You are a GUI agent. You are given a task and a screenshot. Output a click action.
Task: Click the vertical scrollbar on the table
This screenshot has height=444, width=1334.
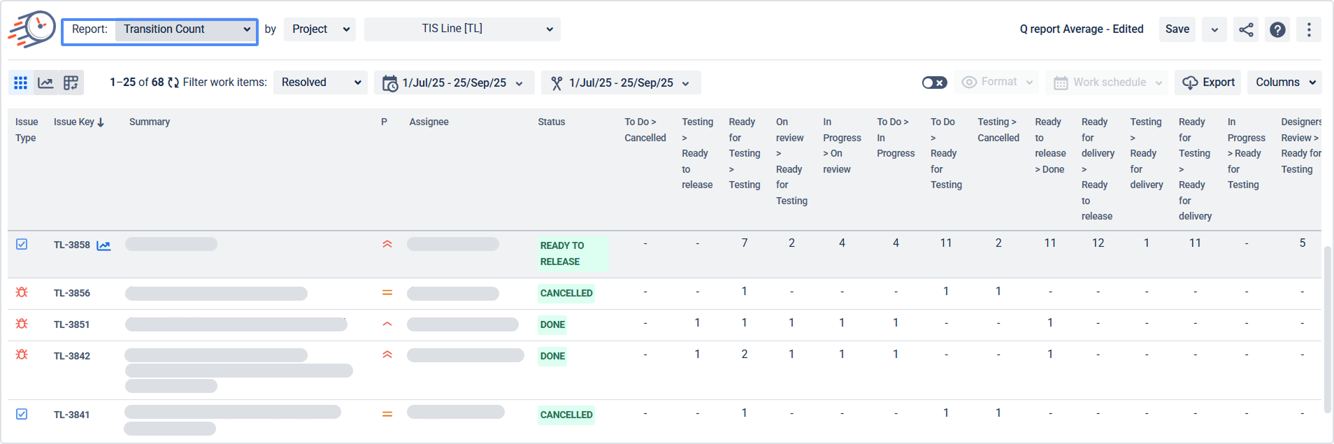pyautogui.click(x=1328, y=329)
